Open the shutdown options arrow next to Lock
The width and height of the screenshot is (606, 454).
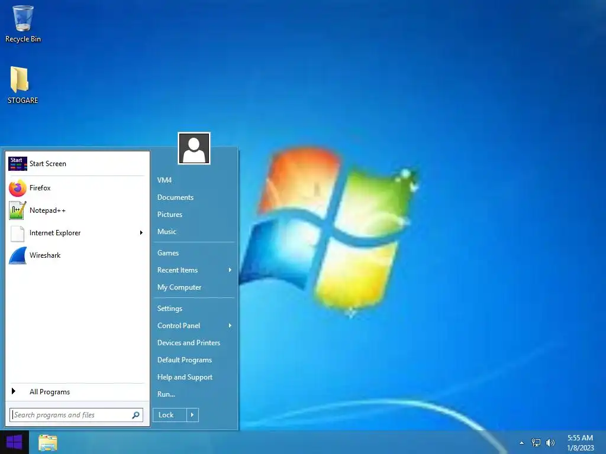point(192,415)
